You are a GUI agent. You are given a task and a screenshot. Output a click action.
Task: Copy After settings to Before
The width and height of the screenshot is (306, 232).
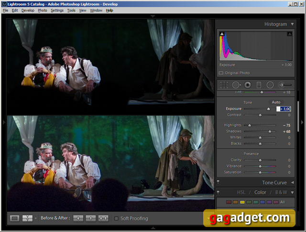(x=91, y=218)
